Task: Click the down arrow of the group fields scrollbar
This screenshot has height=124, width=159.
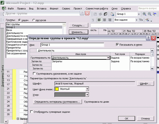Action: coord(152,68)
